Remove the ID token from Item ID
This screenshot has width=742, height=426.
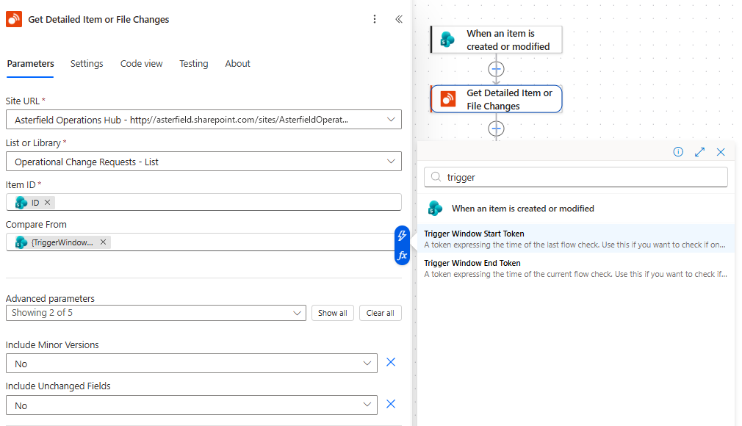pyautogui.click(x=47, y=203)
